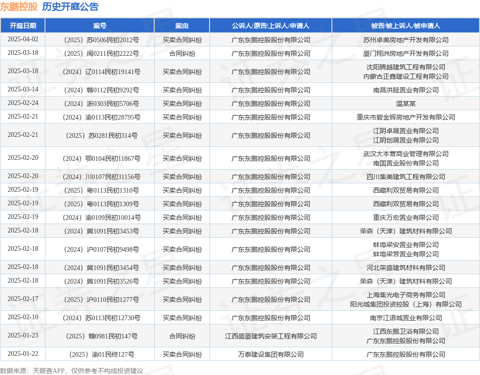This screenshot has width=480, height=375.
Task: Select the 公诉人/原告/上诉人/申请人 column header
Action: pyautogui.click(x=270, y=26)
